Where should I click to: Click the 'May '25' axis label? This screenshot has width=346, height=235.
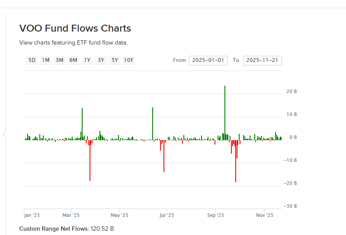coord(119,215)
